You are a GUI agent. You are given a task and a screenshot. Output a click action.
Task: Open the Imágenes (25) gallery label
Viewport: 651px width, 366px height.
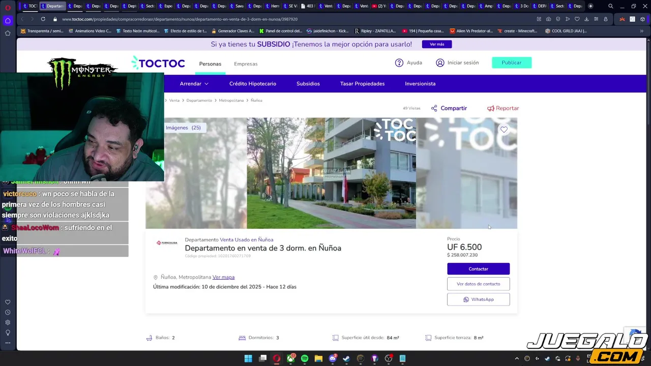click(x=183, y=128)
